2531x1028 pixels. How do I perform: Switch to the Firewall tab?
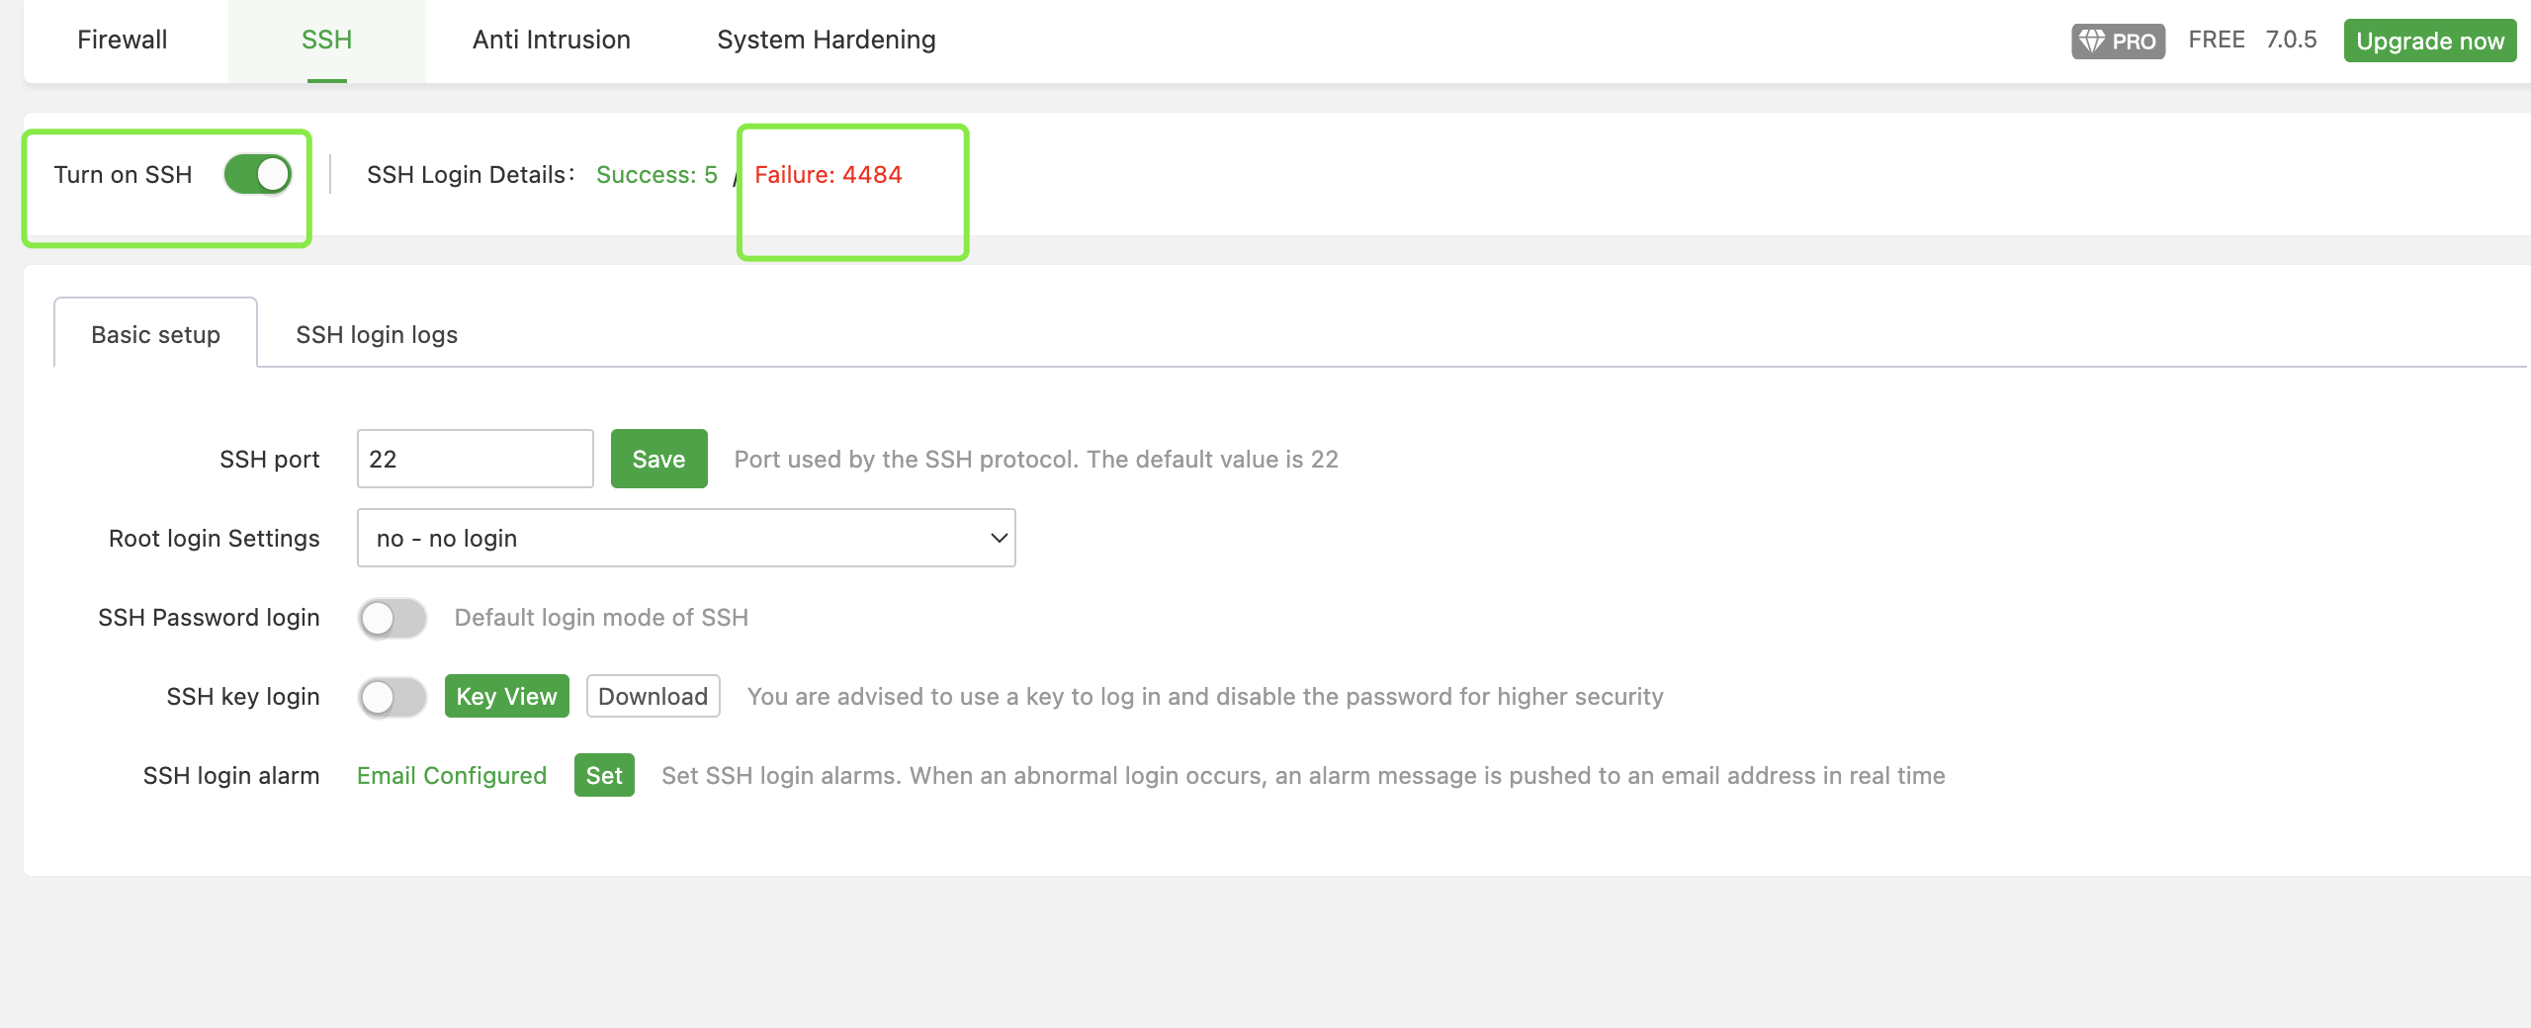point(122,40)
